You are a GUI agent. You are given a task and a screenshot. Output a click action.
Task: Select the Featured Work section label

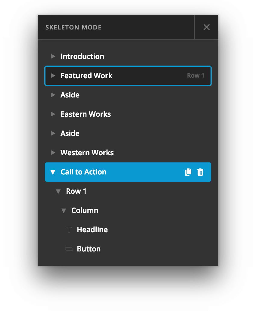click(86, 76)
